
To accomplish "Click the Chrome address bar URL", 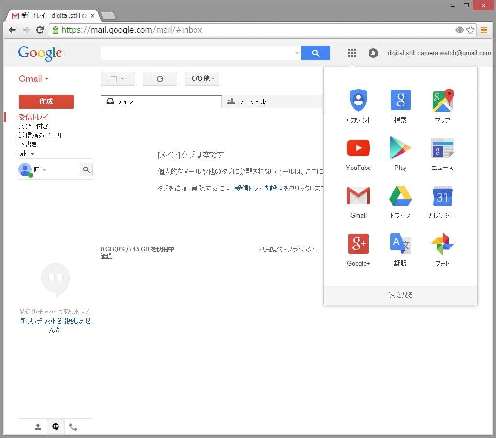I will pyautogui.click(x=132, y=30).
